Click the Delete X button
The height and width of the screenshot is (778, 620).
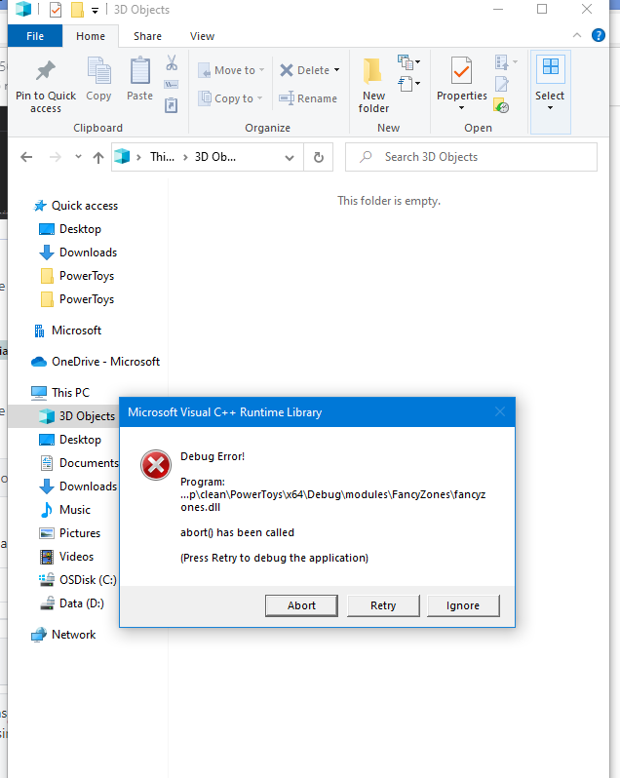304,70
